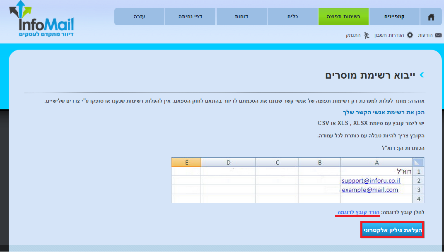This screenshot has width=444, height=252.
Task: Select column E header in sample spreadsheet
Action: pyautogui.click(x=186, y=162)
